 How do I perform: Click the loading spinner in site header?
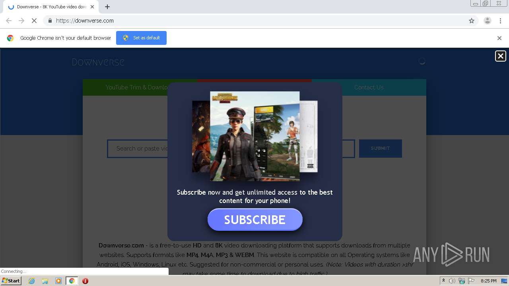[422, 61]
